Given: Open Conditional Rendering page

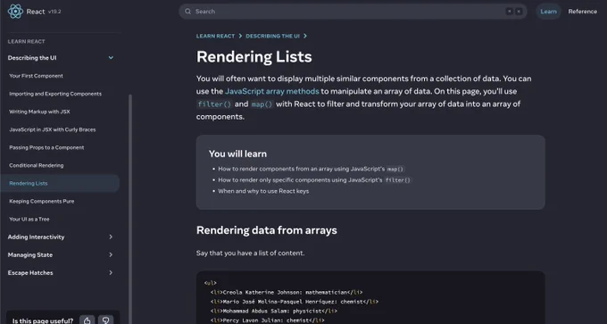Looking at the screenshot, I should (x=37, y=165).
